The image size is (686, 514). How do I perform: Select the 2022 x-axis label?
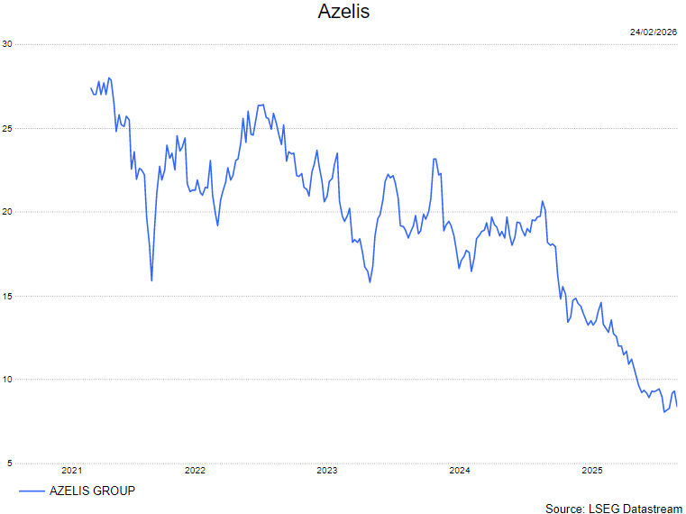point(195,470)
